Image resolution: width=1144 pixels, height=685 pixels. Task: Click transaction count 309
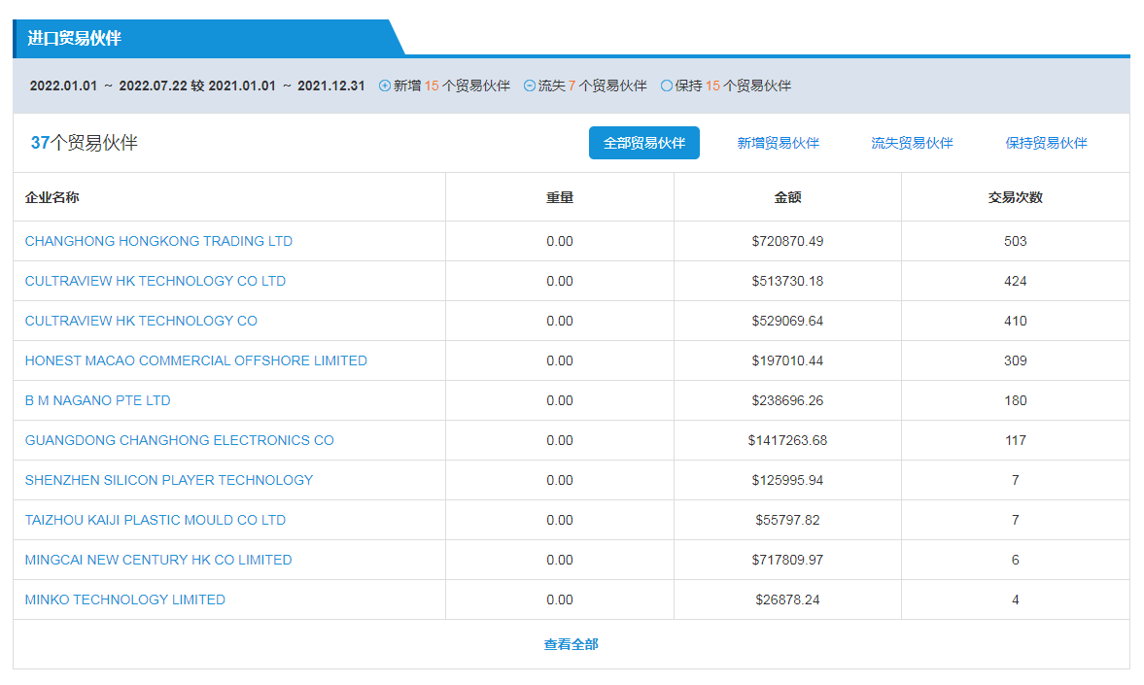[1016, 360]
